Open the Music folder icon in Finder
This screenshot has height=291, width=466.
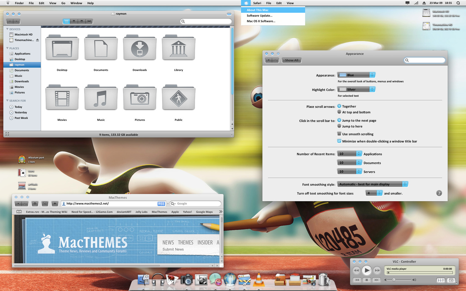[101, 98]
